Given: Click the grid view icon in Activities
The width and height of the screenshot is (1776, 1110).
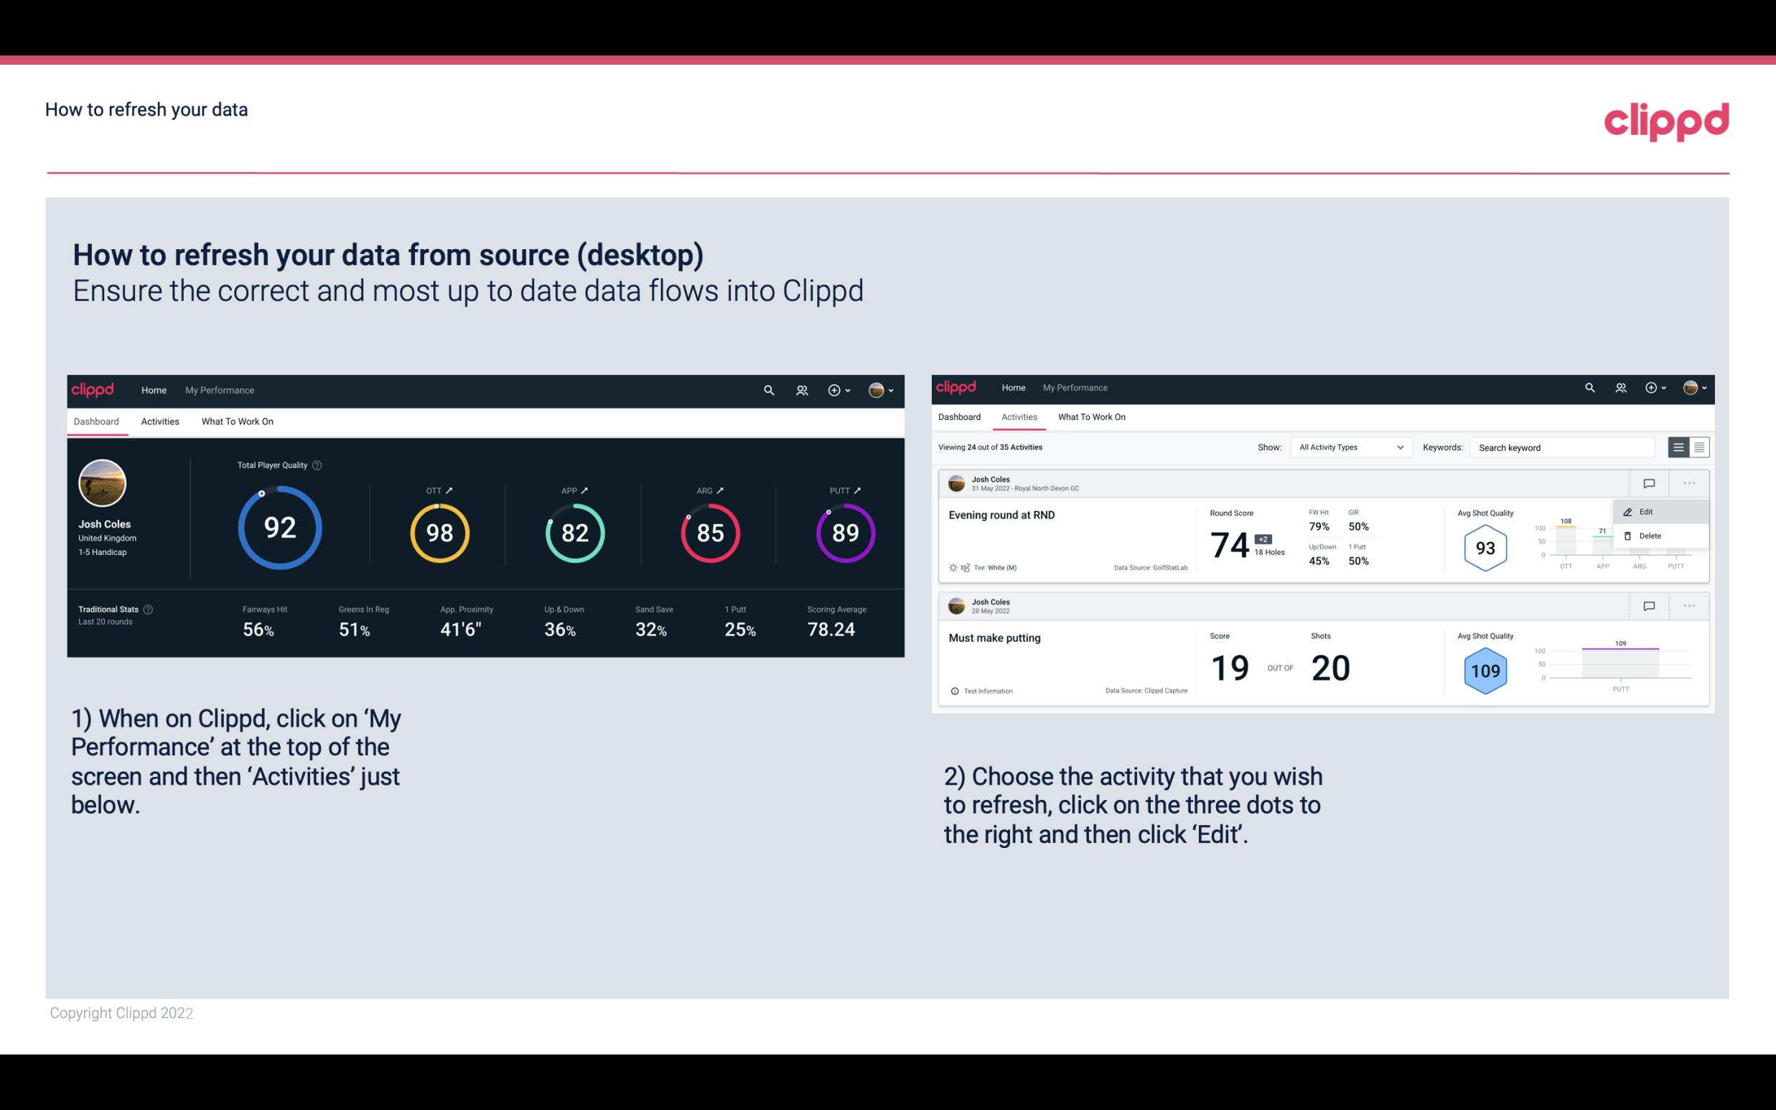Looking at the screenshot, I should pyautogui.click(x=1698, y=447).
